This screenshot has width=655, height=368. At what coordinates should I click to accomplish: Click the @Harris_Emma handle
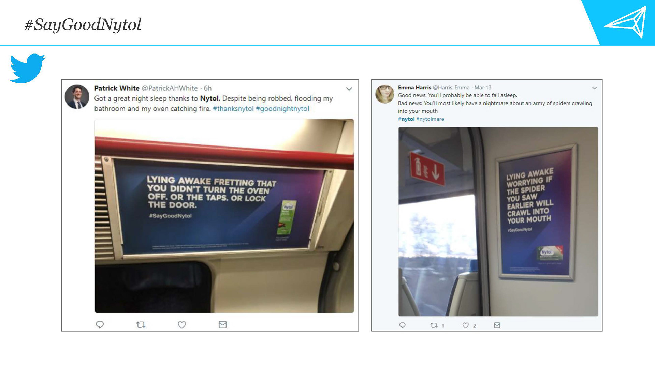[x=451, y=88]
